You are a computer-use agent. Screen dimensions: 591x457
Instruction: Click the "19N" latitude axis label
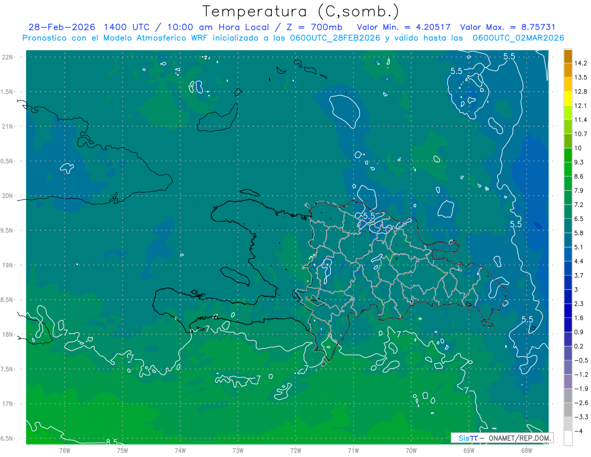coord(8,265)
